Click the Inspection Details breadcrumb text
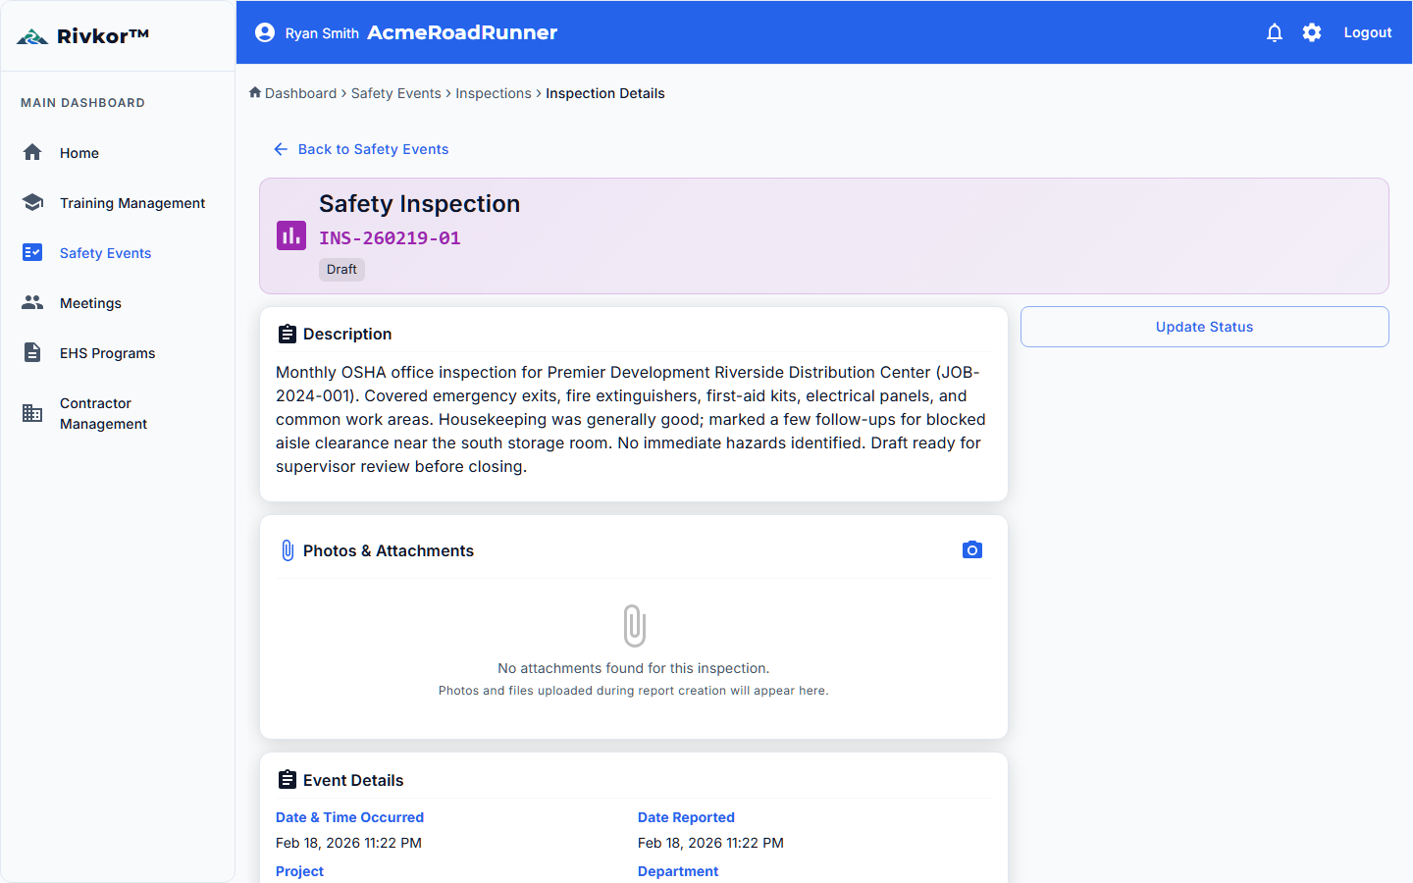The width and height of the screenshot is (1413, 883). point(605,93)
